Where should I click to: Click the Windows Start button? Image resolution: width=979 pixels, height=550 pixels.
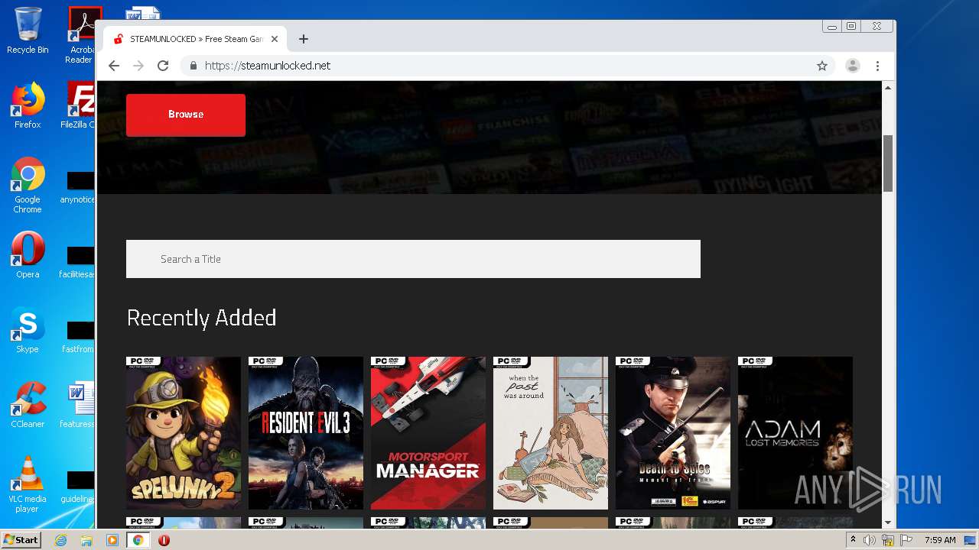point(21,539)
